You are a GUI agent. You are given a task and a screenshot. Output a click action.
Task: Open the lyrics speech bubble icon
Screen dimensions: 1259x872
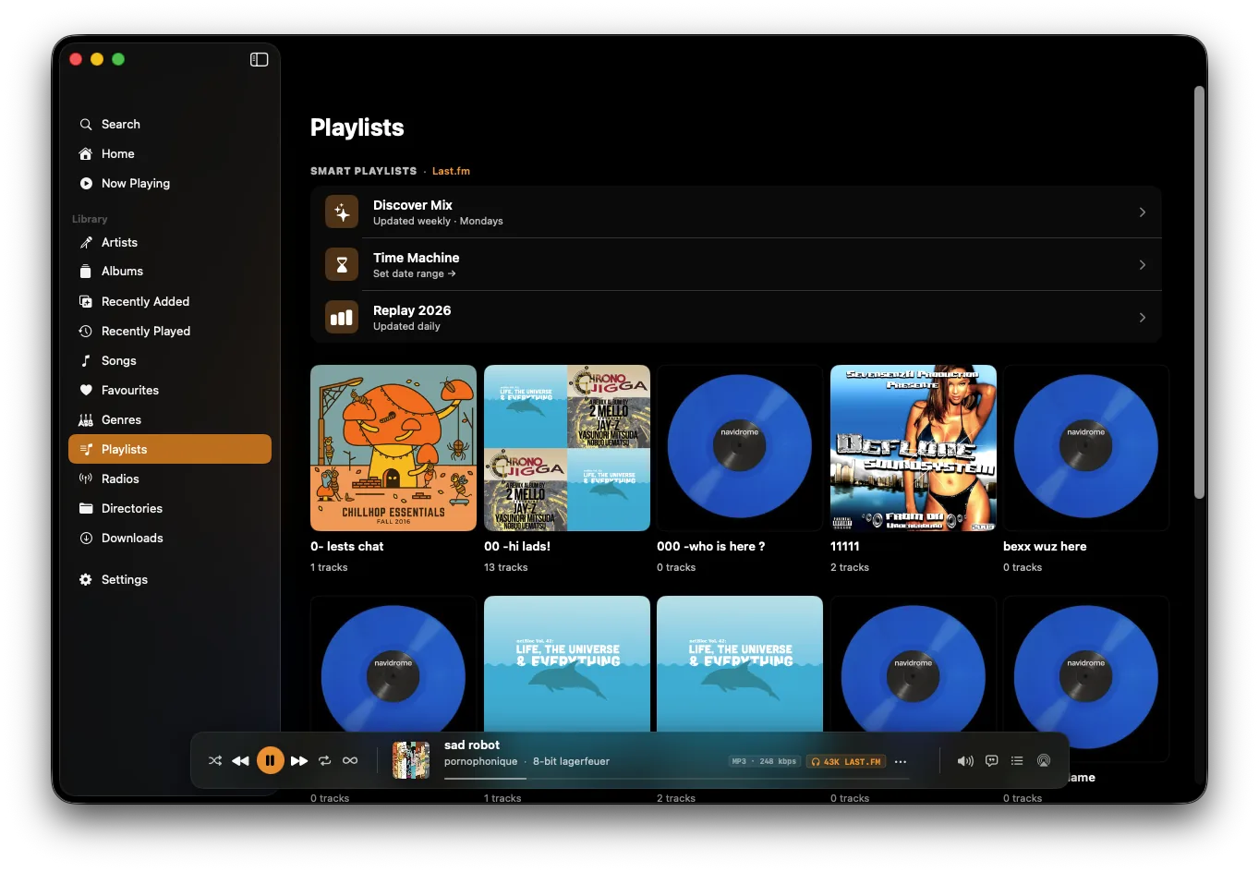coord(991,761)
